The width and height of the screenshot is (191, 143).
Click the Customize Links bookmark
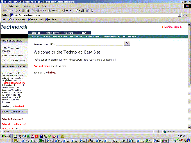[x=17, y=19]
